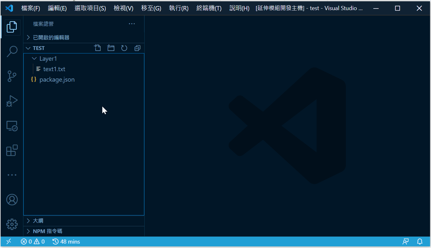The height and width of the screenshot is (248, 431).
Task: Refresh the Explorer file tree
Action: click(124, 48)
